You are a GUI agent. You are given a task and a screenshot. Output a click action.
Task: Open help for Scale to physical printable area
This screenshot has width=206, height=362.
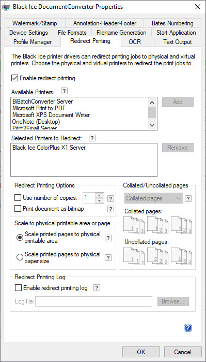[108, 238]
